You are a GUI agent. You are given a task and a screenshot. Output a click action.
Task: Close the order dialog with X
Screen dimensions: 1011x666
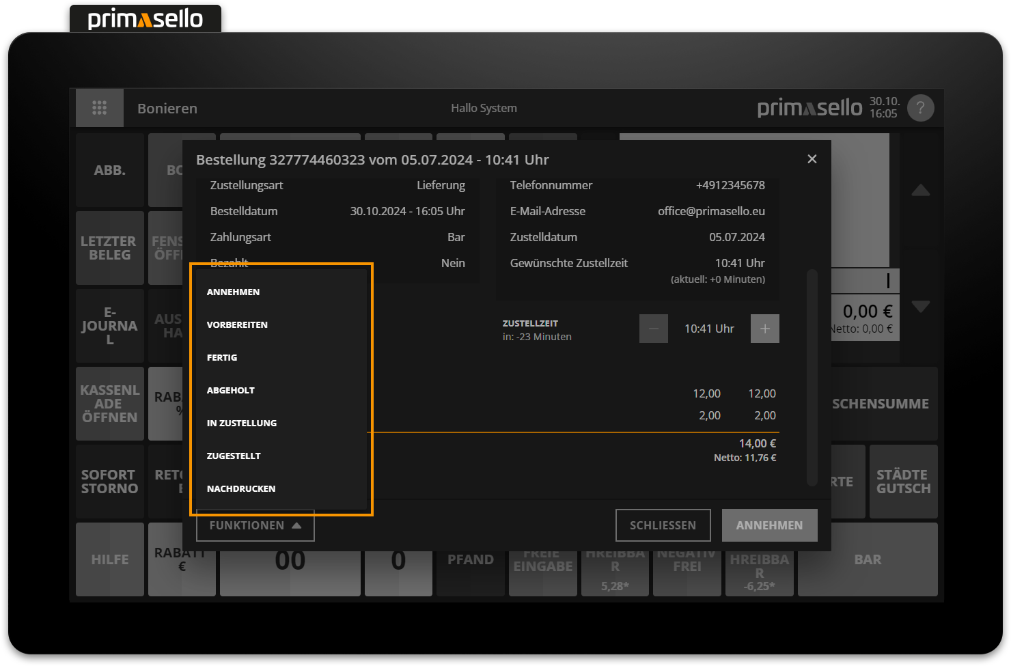coord(812,159)
